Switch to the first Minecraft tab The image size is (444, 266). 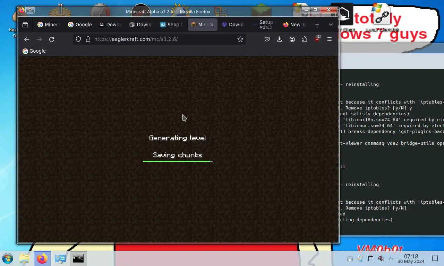click(x=49, y=25)
